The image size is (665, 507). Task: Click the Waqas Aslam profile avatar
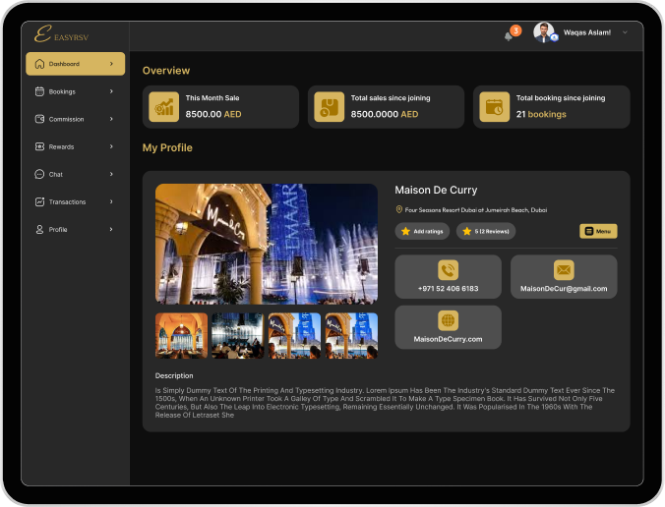544,32
